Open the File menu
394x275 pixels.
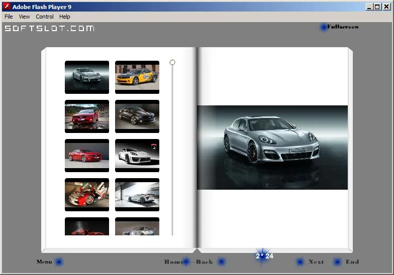tap(9, 17)
